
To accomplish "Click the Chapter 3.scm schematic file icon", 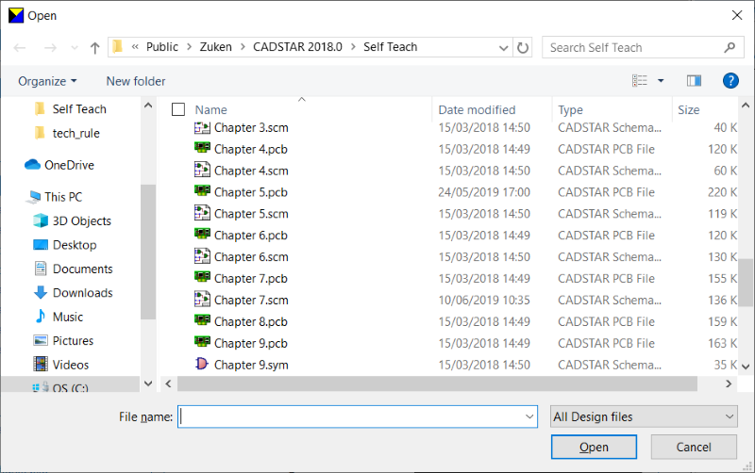I will pyautogui.click(x=202, y=127).
